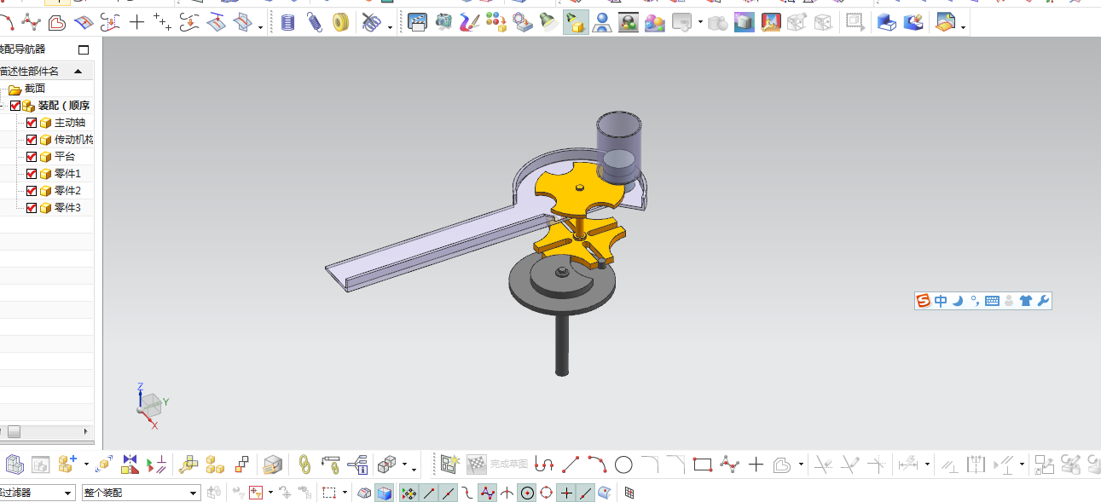Open dropdown arrow next to Add Component icon

[x=86, y=465]
